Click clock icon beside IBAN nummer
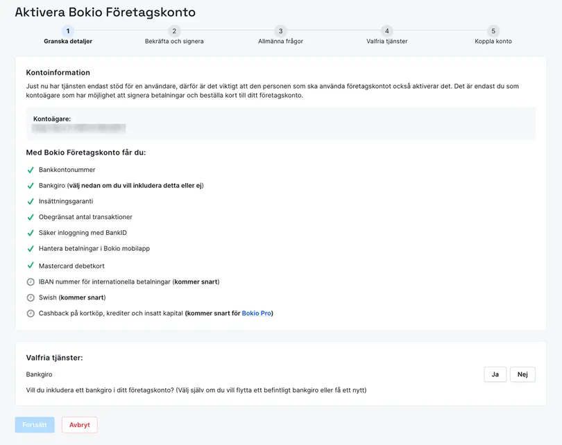Viewport: 562px width, 445px height. (31, 282)
